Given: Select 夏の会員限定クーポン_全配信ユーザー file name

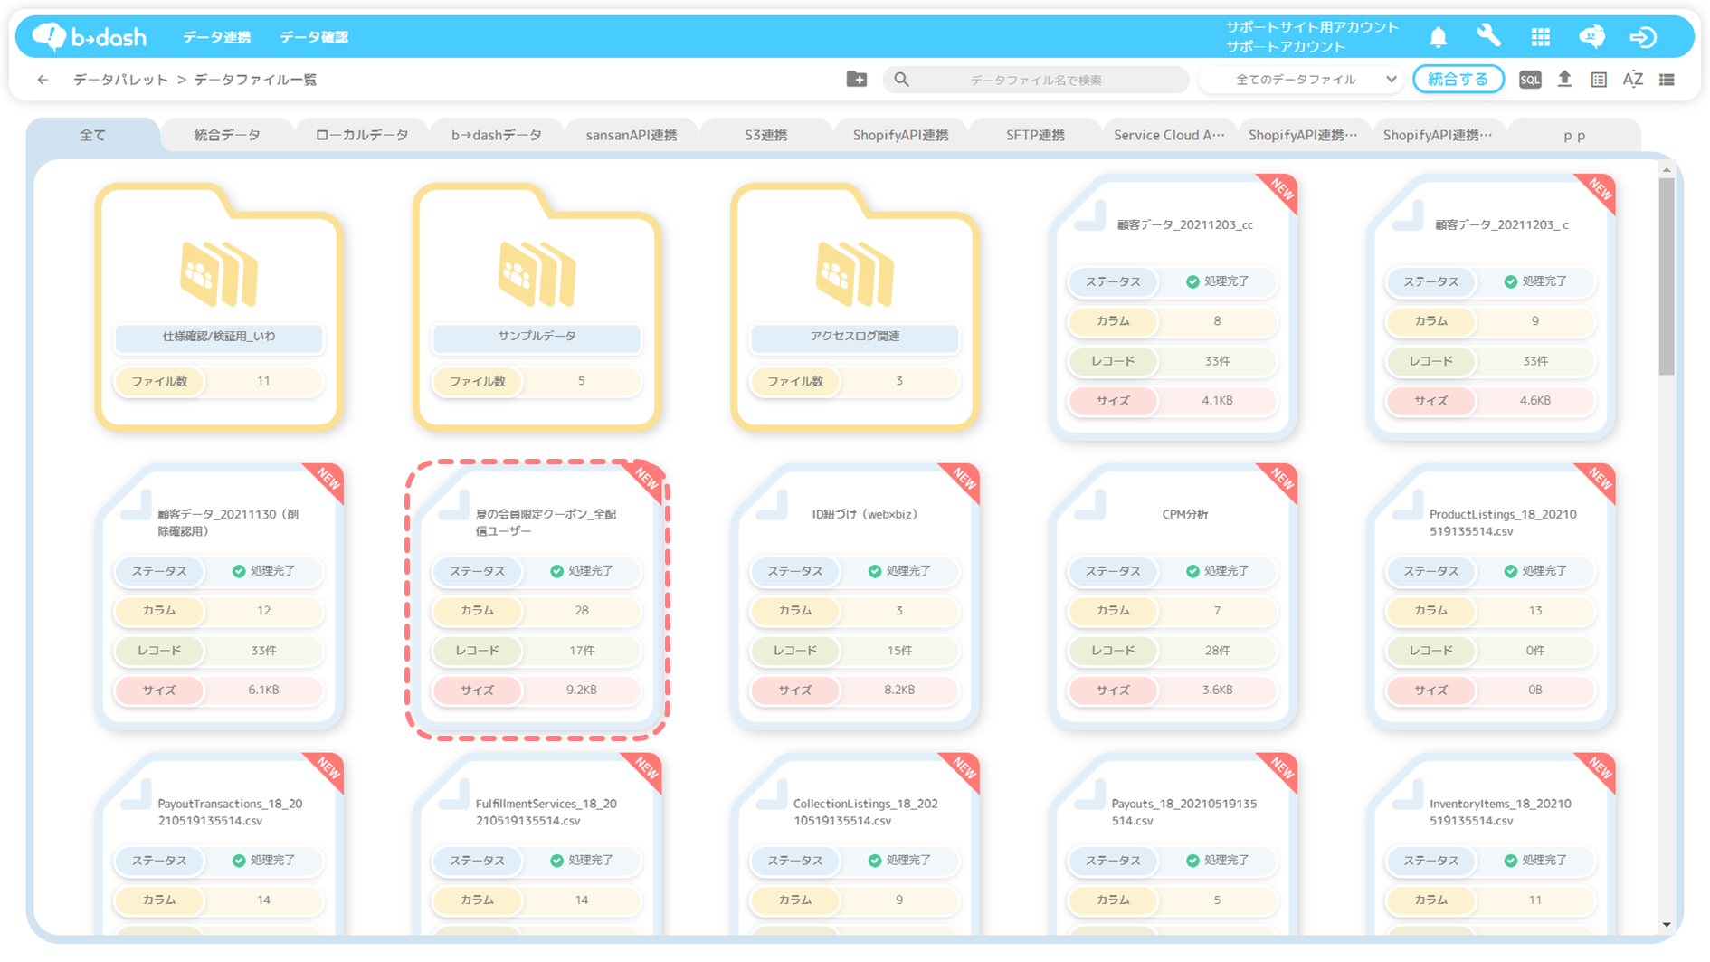Looking at the screenshot, I should tap(546, 522).
